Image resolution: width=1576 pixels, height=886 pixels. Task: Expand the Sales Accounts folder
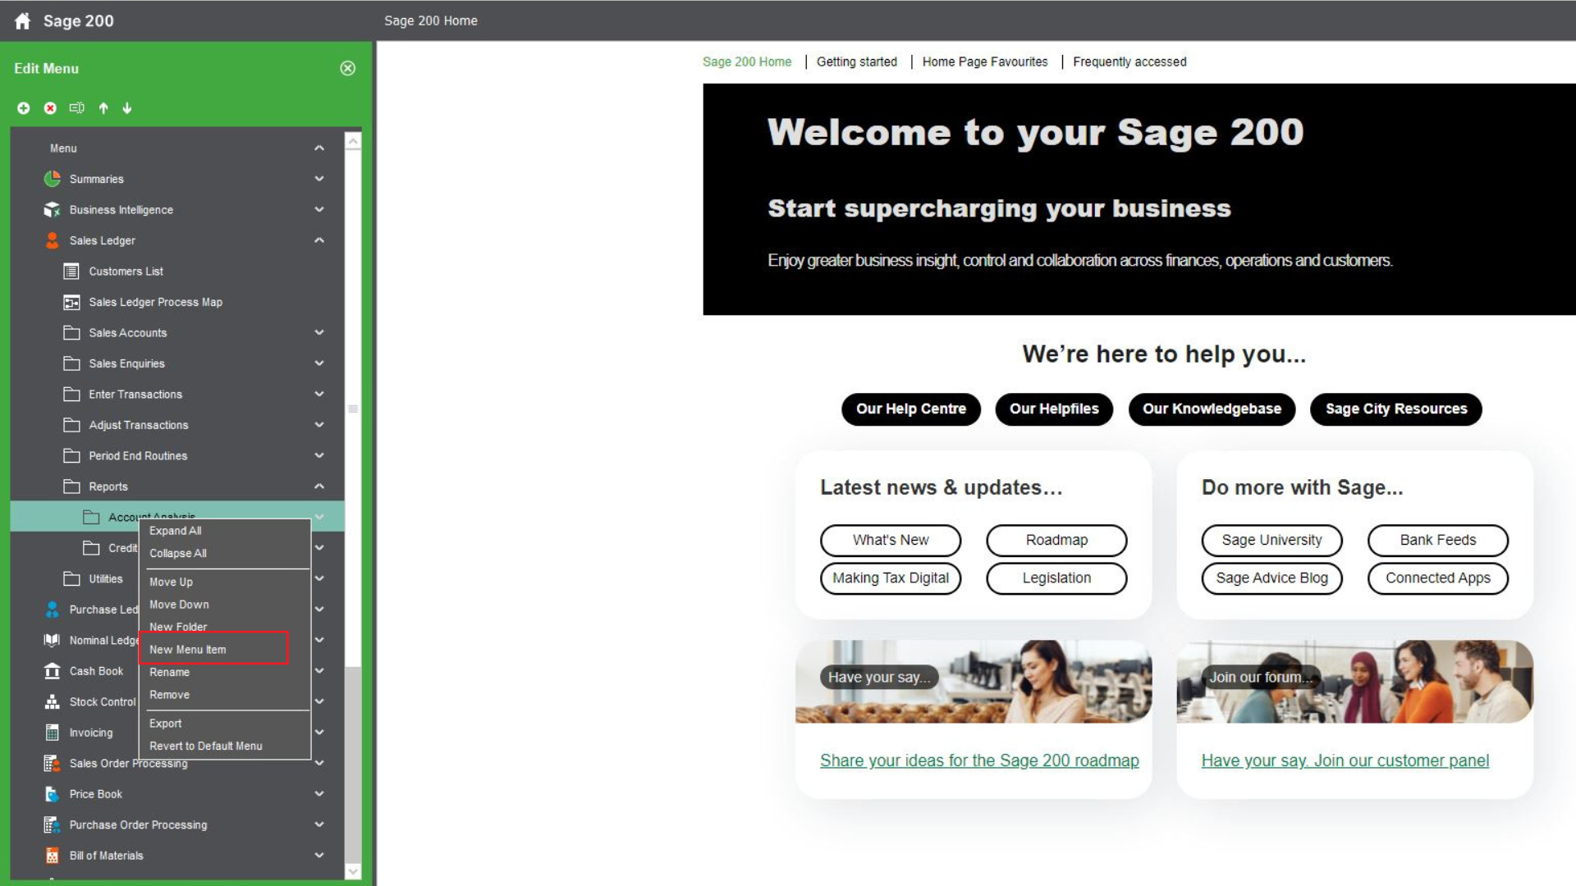pos(319,332)
